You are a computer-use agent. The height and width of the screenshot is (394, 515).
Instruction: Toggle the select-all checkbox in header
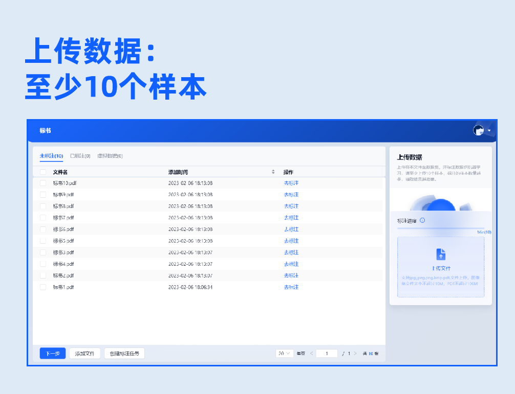(x=43, y=172)
